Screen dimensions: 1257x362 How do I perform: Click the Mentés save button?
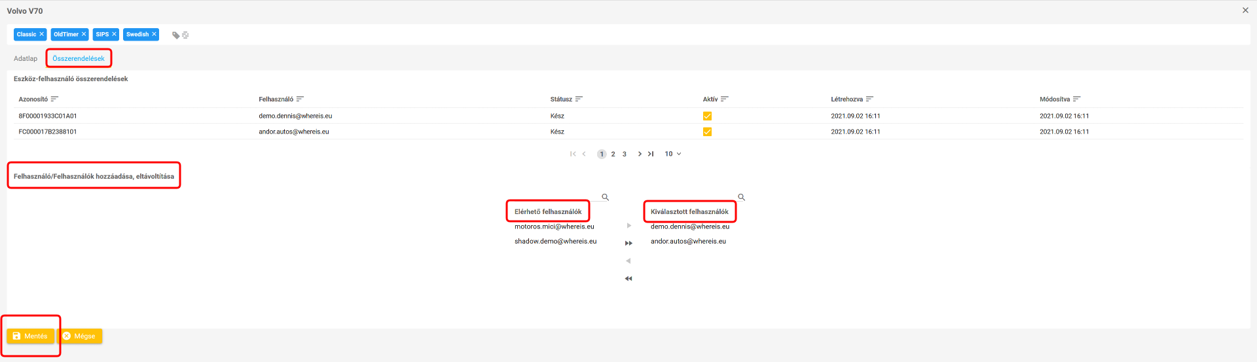click(31, 336)
